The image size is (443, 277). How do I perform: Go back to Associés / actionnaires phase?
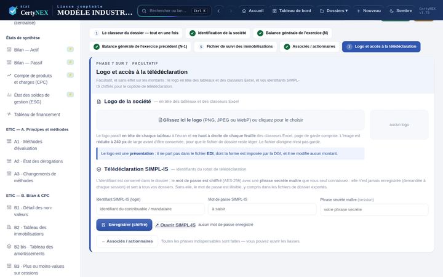[x=127, y=241]
